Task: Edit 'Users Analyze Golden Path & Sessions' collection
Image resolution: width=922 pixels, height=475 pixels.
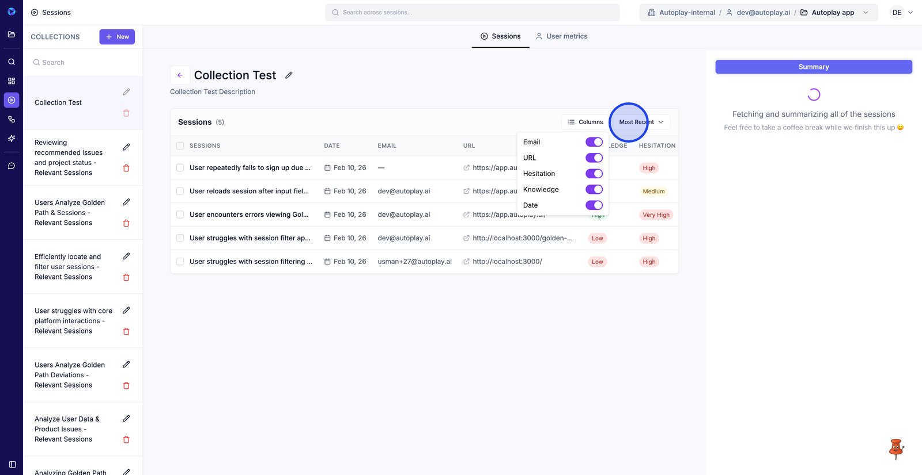Action: pyautogui.click(x=126, y=202)
